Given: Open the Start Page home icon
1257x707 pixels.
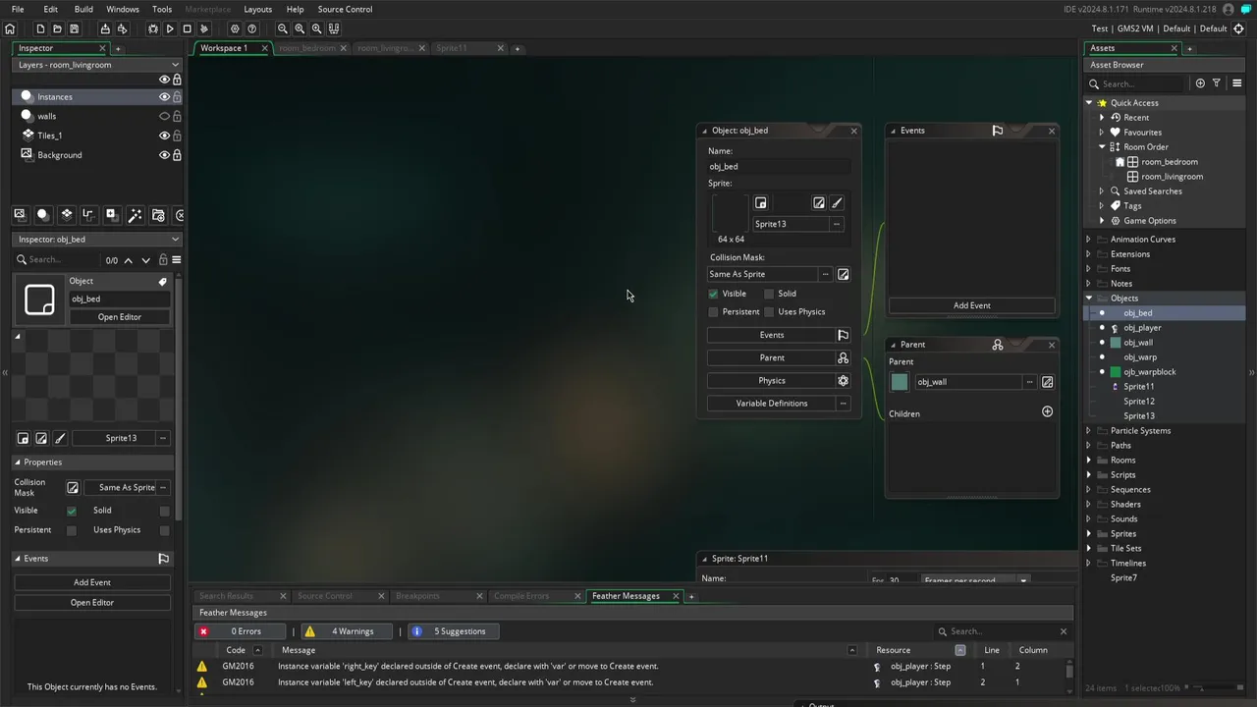Looking at the screenshot, I should (10, 28).
